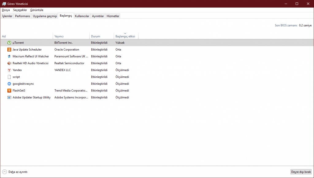
Task: Select the FlashGet3 row name
Action: coord(19,91)
